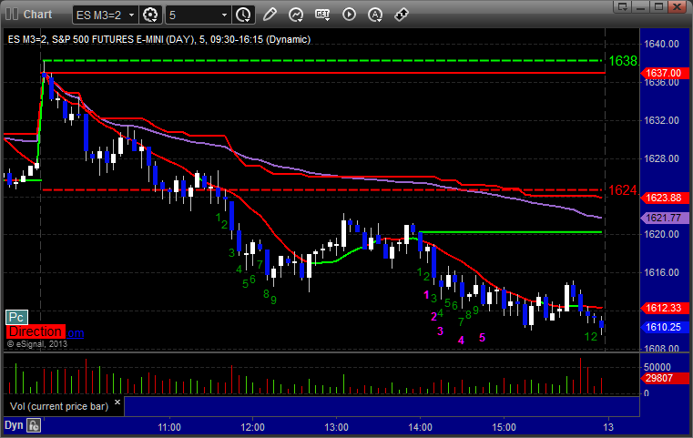Viewport: 693px width, 438px height.
Task: Click the 1612.33 red price tag
Action: pyautogui.click(x=664, y=308)
